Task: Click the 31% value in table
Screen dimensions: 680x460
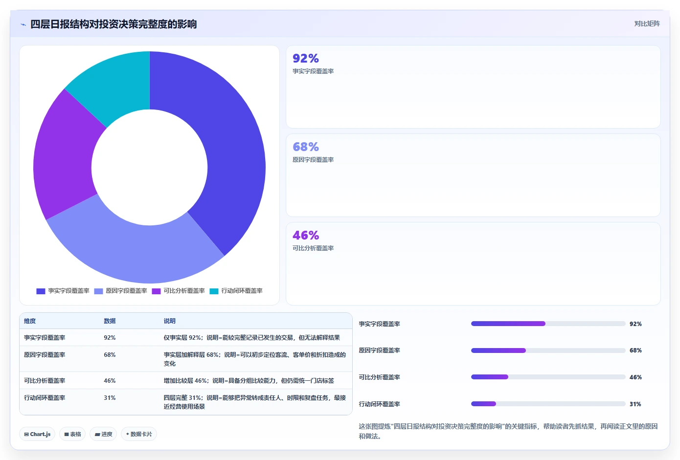Action: click(110, 398)
